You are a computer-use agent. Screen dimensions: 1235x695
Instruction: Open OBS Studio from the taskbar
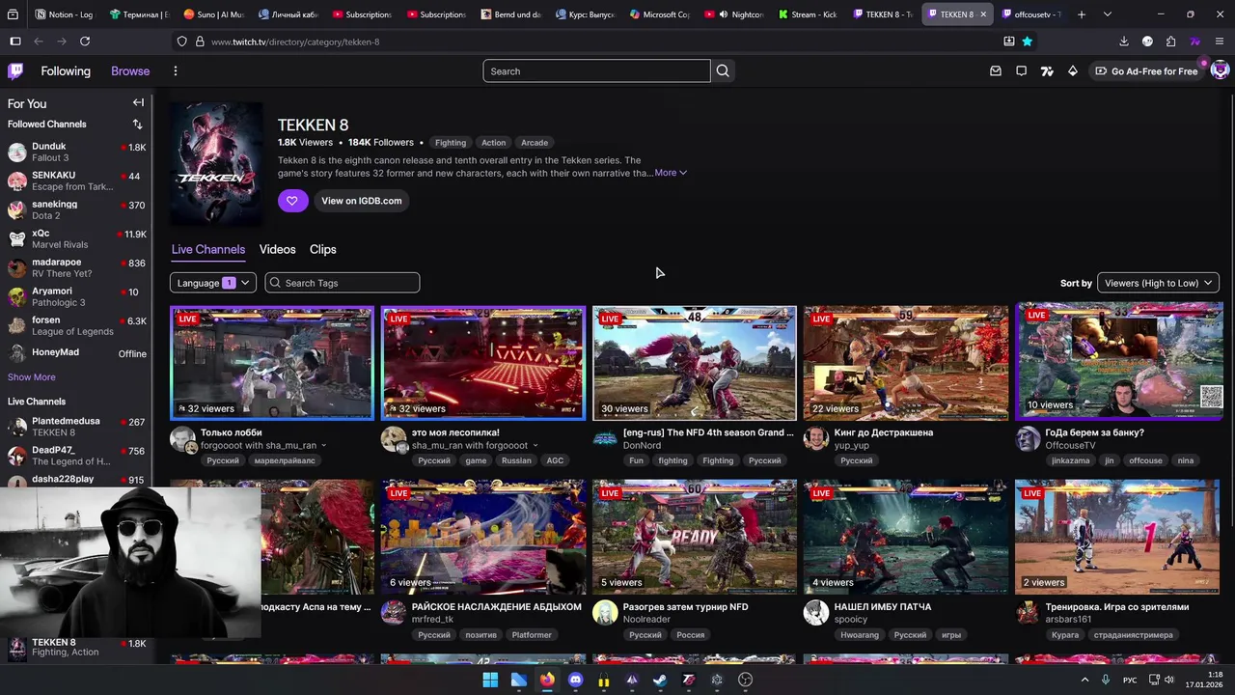click(745, 680)
